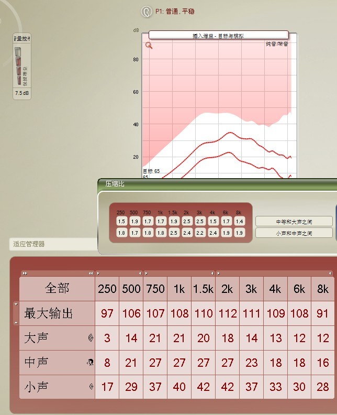Image resolution: width=337 pixels, height=415 pixels.
Task: Click 大声 gain value 3 at 250
Action: (x=107, y=338)
